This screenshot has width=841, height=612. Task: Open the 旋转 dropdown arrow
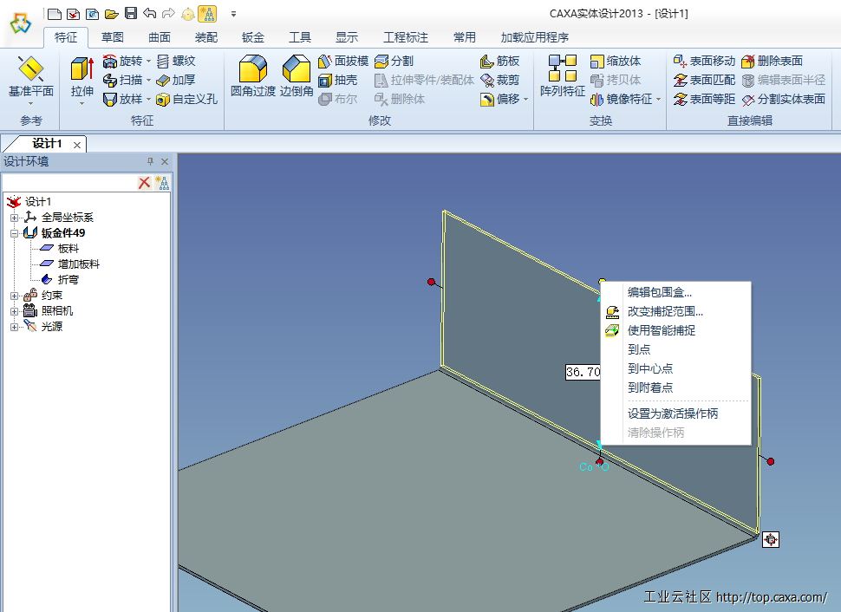pos(148,61)
